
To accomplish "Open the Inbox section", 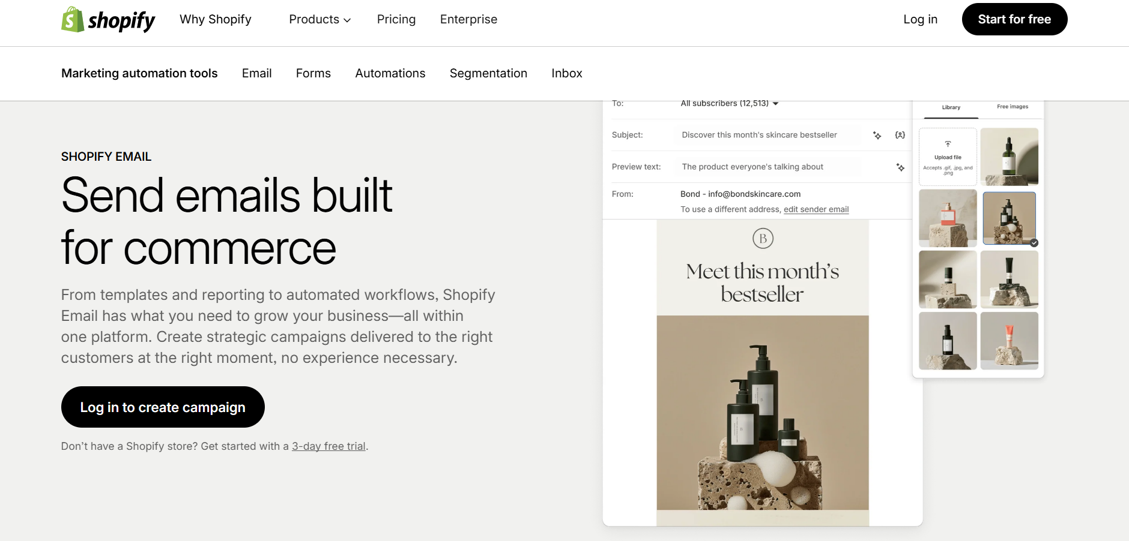I will 566,73.
